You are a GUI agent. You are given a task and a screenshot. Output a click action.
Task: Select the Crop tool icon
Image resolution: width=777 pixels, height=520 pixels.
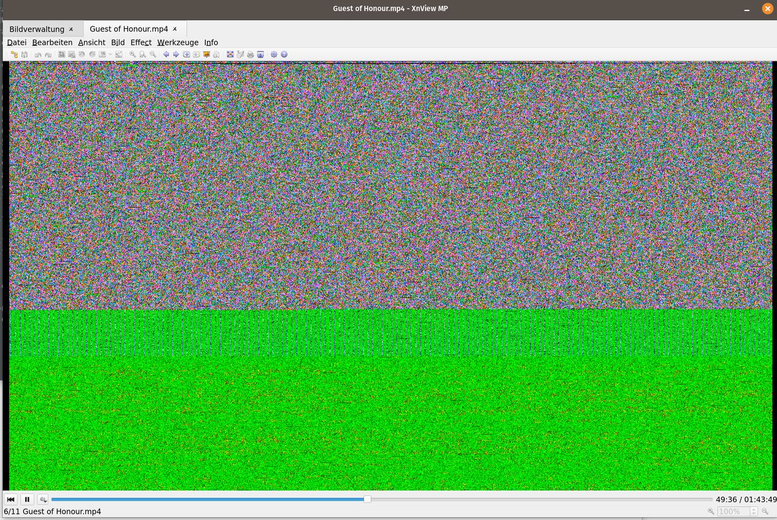[x=61, y=54]
